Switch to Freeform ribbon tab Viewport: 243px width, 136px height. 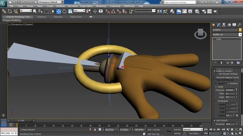pos(42,17)
